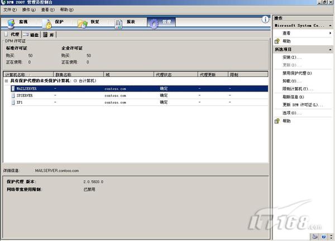The image size is (335, 241).
Task: Click 禁用保护代理 action link
Action: coord(297,73)
